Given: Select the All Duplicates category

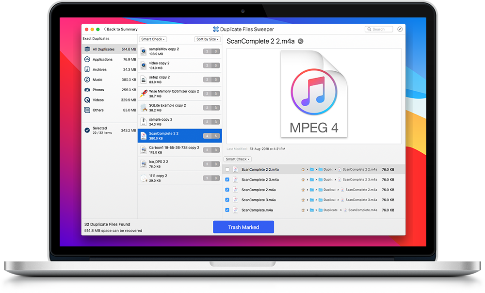Looking at the screenshot, I should 110,49.
